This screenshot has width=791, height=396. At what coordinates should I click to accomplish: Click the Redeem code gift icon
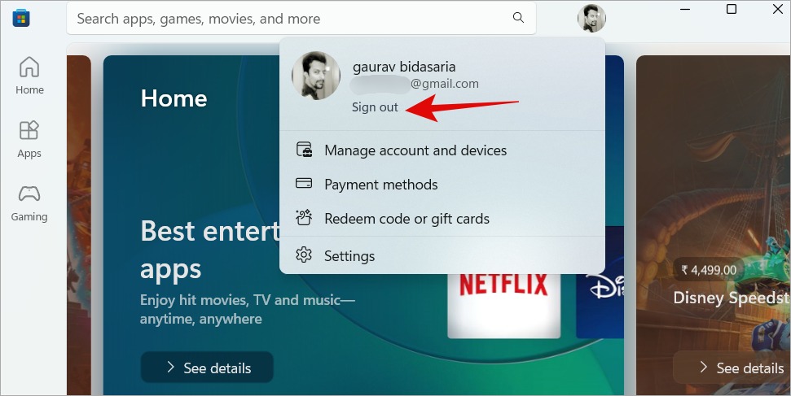tap(304, 218)
